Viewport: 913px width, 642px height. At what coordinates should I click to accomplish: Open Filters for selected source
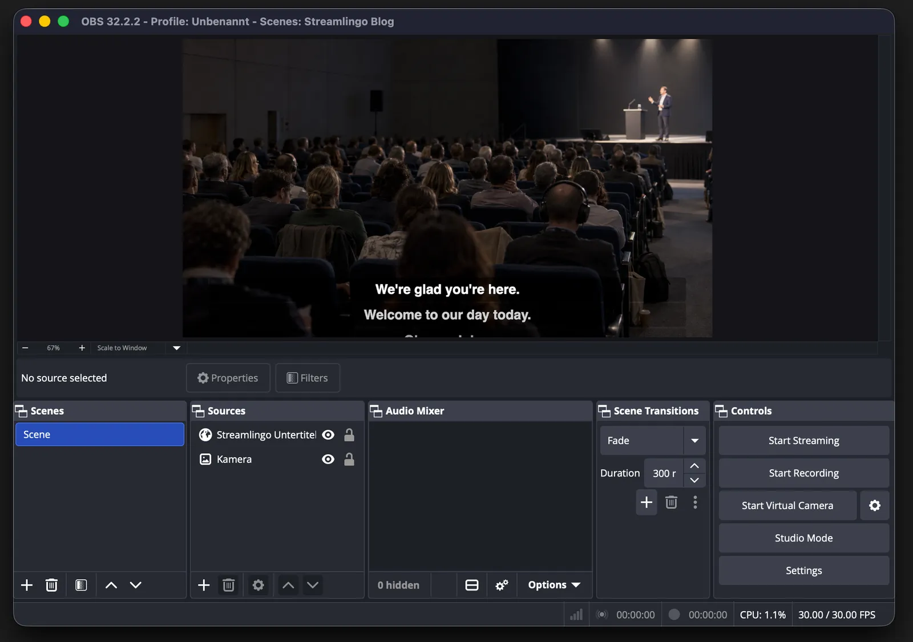click(308, 378)
